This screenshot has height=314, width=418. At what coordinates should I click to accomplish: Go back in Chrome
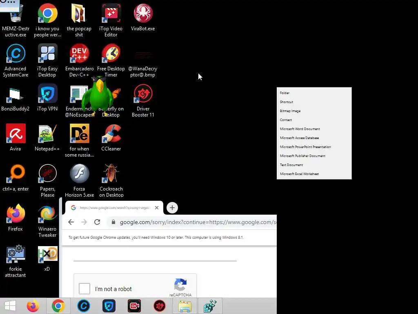click(x=71, y=222)
